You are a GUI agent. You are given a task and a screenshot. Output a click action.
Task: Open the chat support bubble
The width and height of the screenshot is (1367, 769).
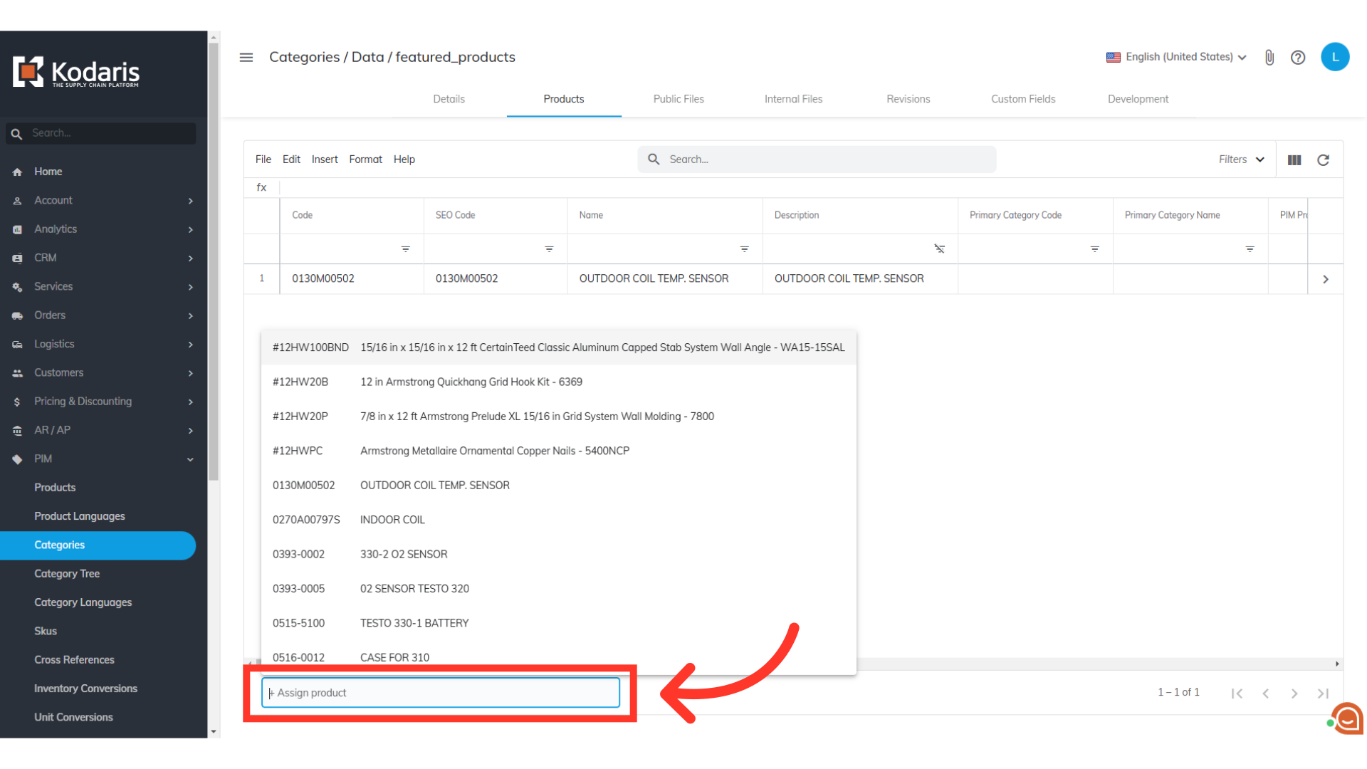point(1348,719)
